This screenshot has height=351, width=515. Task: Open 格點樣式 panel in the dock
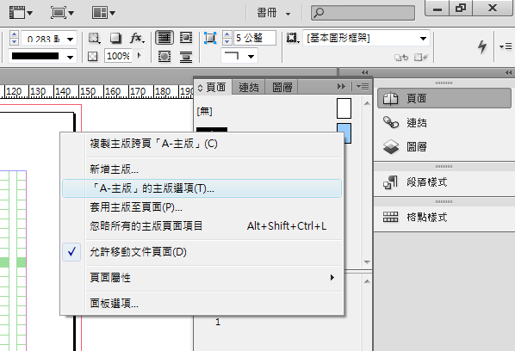(x=444, y=217)
